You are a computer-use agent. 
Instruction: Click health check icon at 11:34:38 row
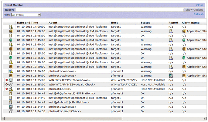(11, 111)
